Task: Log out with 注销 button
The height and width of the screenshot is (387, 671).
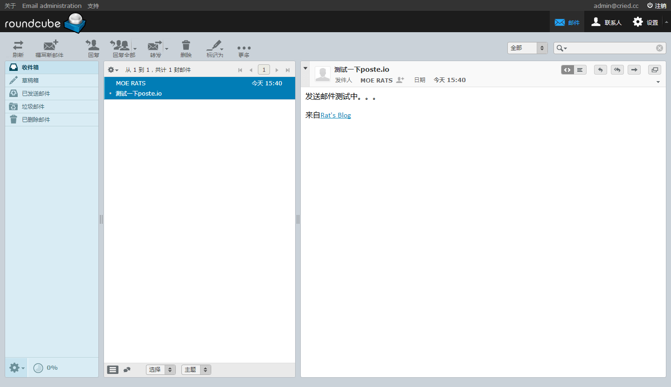Action: coord(657,6)
